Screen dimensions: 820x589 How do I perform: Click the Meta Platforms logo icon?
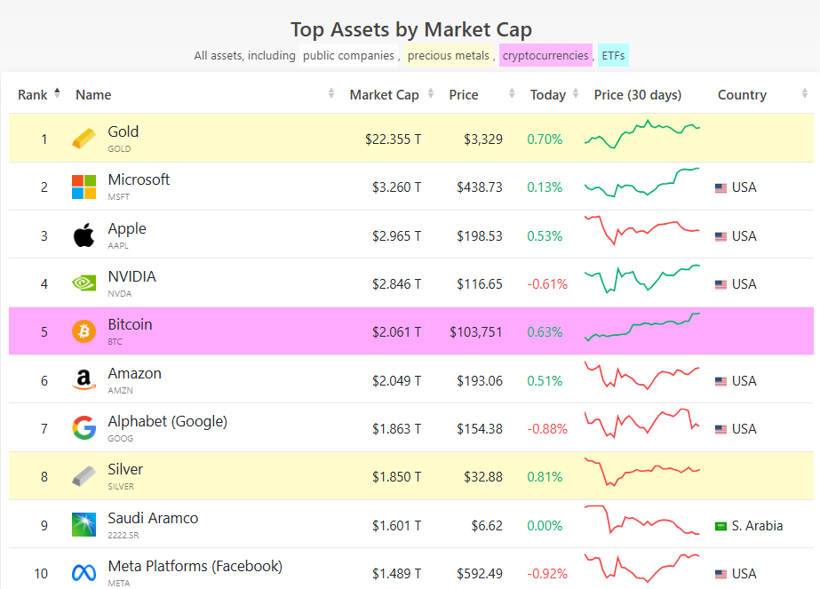pyautogui.click(x=84, y=573)
